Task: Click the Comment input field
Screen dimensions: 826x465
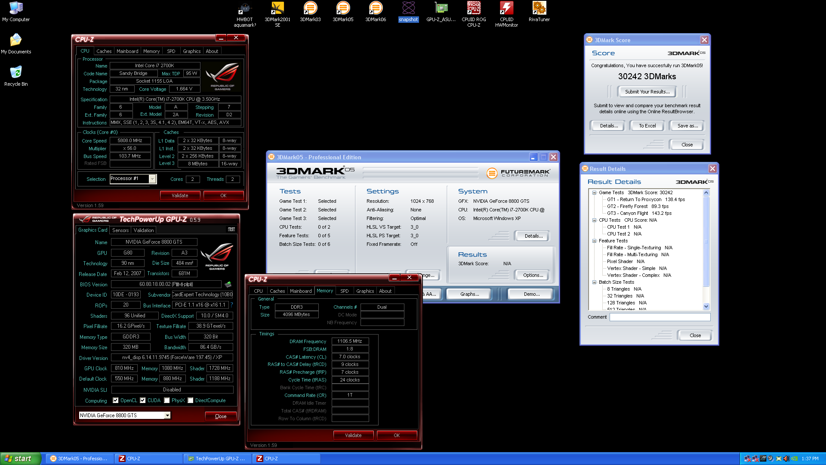Action: pyautogui.click(x=660, y=317)
